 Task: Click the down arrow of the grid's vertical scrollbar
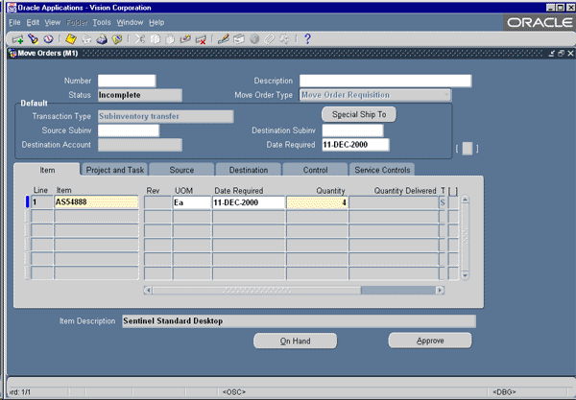coord(465,274)
